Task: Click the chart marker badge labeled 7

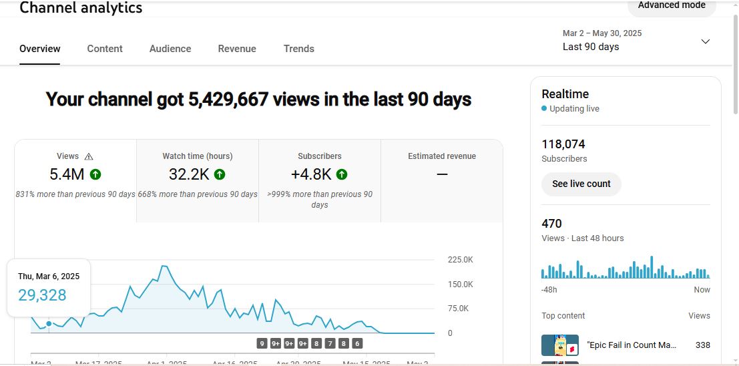Action: [330, 343]
